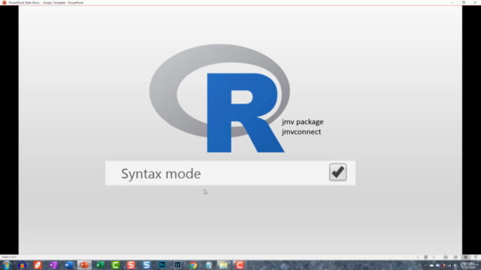
Task: Select the active PowerPoint taskbar button
Action: [84, 265]
